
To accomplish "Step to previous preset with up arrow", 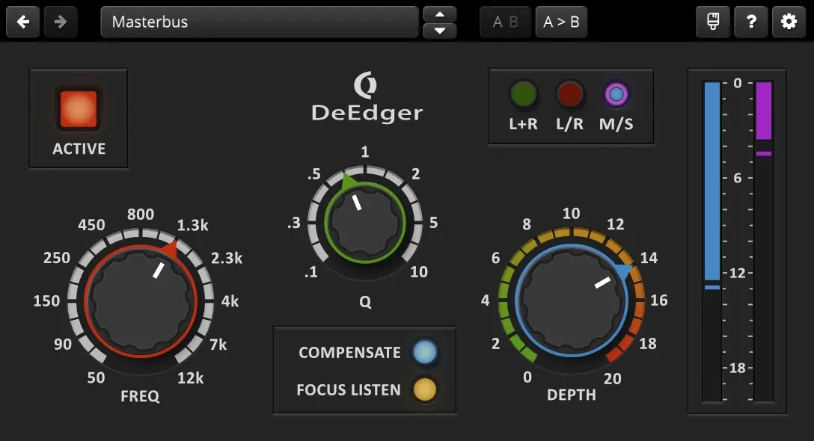I will [x=440, y=14].
